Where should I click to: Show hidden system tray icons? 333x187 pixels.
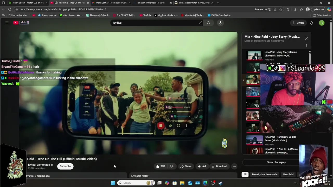pyautogui.click(x=295, y=183)
